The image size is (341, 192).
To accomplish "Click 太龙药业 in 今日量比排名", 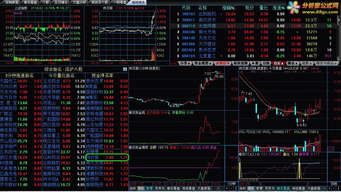I will 52,81.
